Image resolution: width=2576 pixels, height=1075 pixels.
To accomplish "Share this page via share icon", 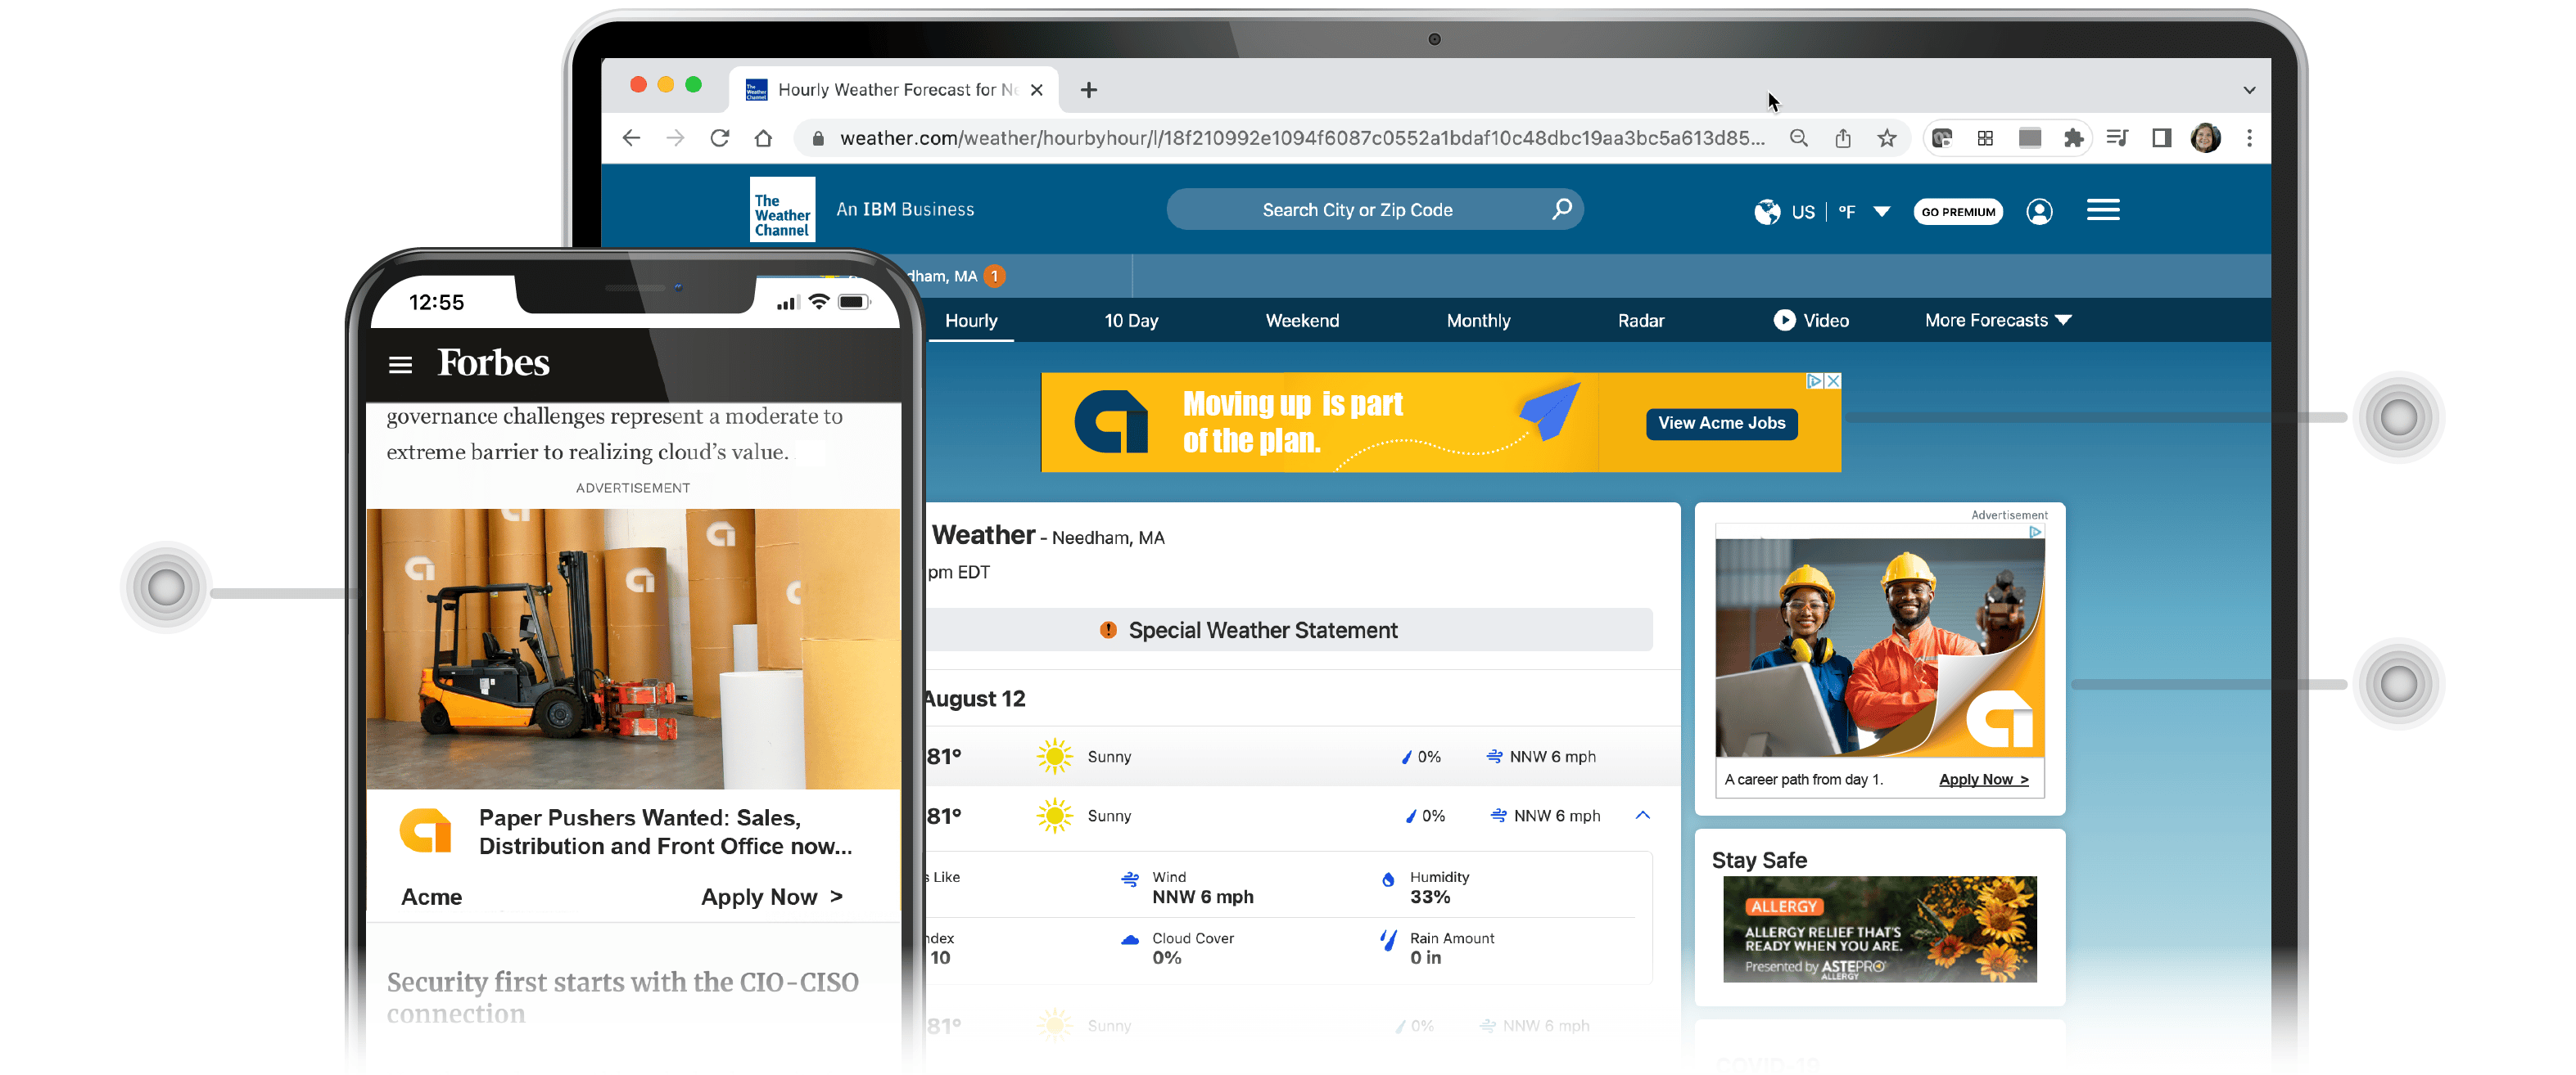I will 1842,138.
